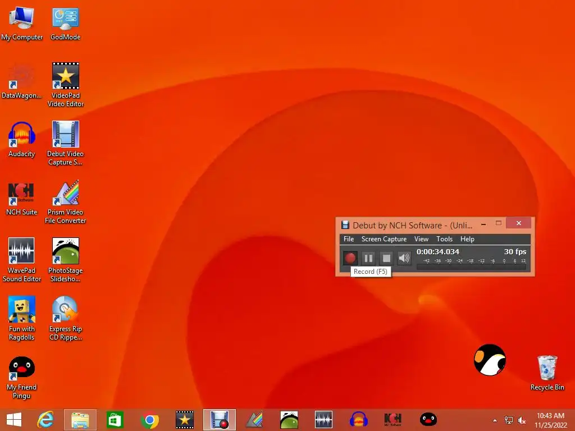Maximize the Debut window

499,223
